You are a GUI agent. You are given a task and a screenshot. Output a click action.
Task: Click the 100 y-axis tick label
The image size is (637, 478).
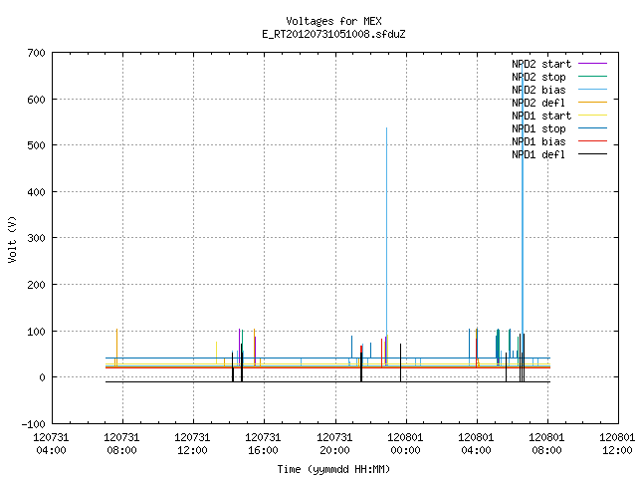pos(36,332)
